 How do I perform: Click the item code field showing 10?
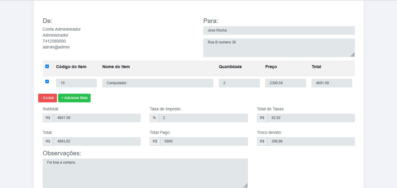76,83
